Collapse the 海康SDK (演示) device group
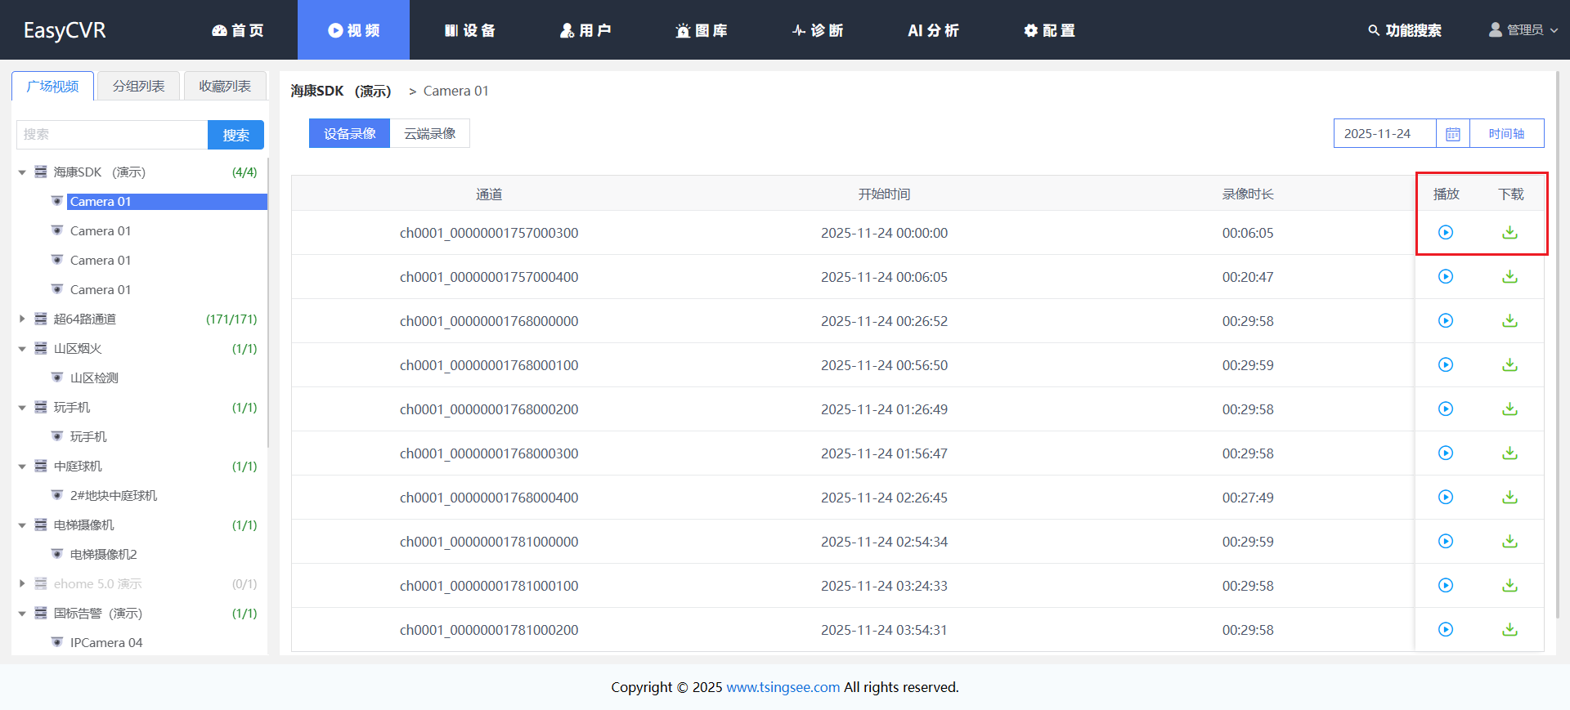Image resolution: width=1570 pixels, height=710 pixels. pos(22,172)
